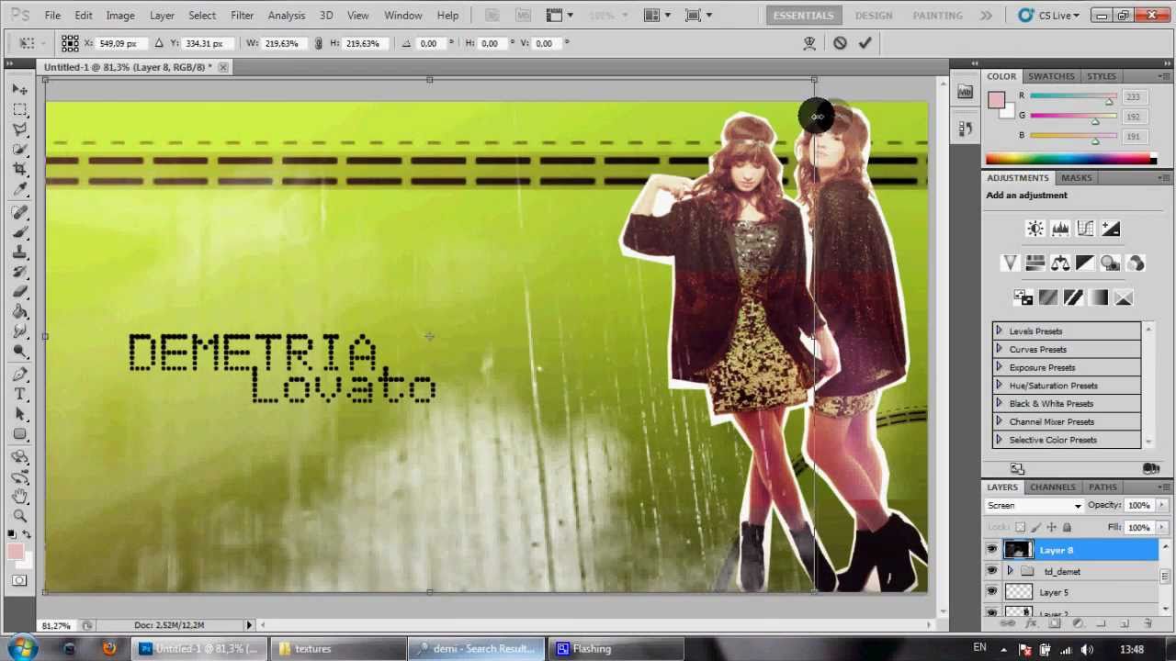The height and width of the screenshot is (661, 1176).
Task: Open the layer Opacity slider arrow
Action: 1162,505
